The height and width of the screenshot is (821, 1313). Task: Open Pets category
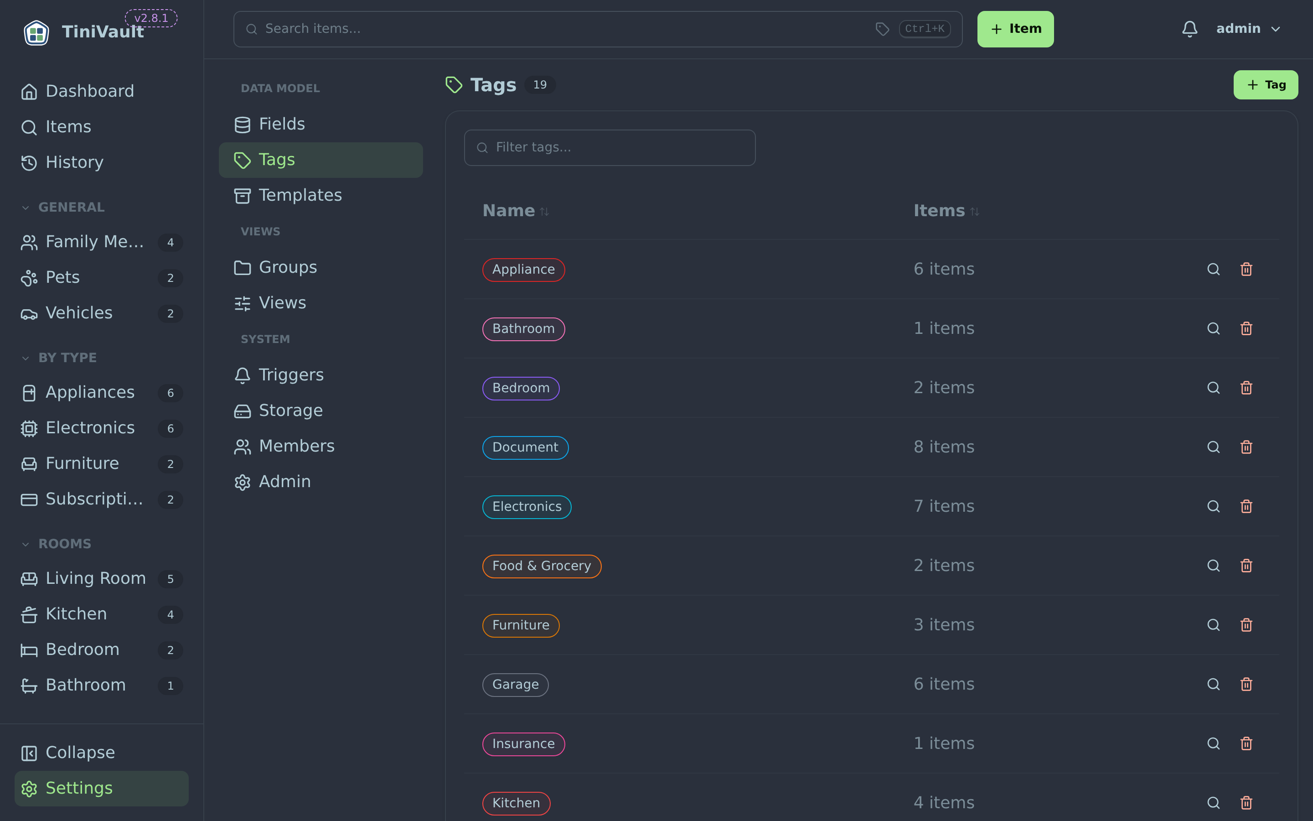(x=102, y=277)
